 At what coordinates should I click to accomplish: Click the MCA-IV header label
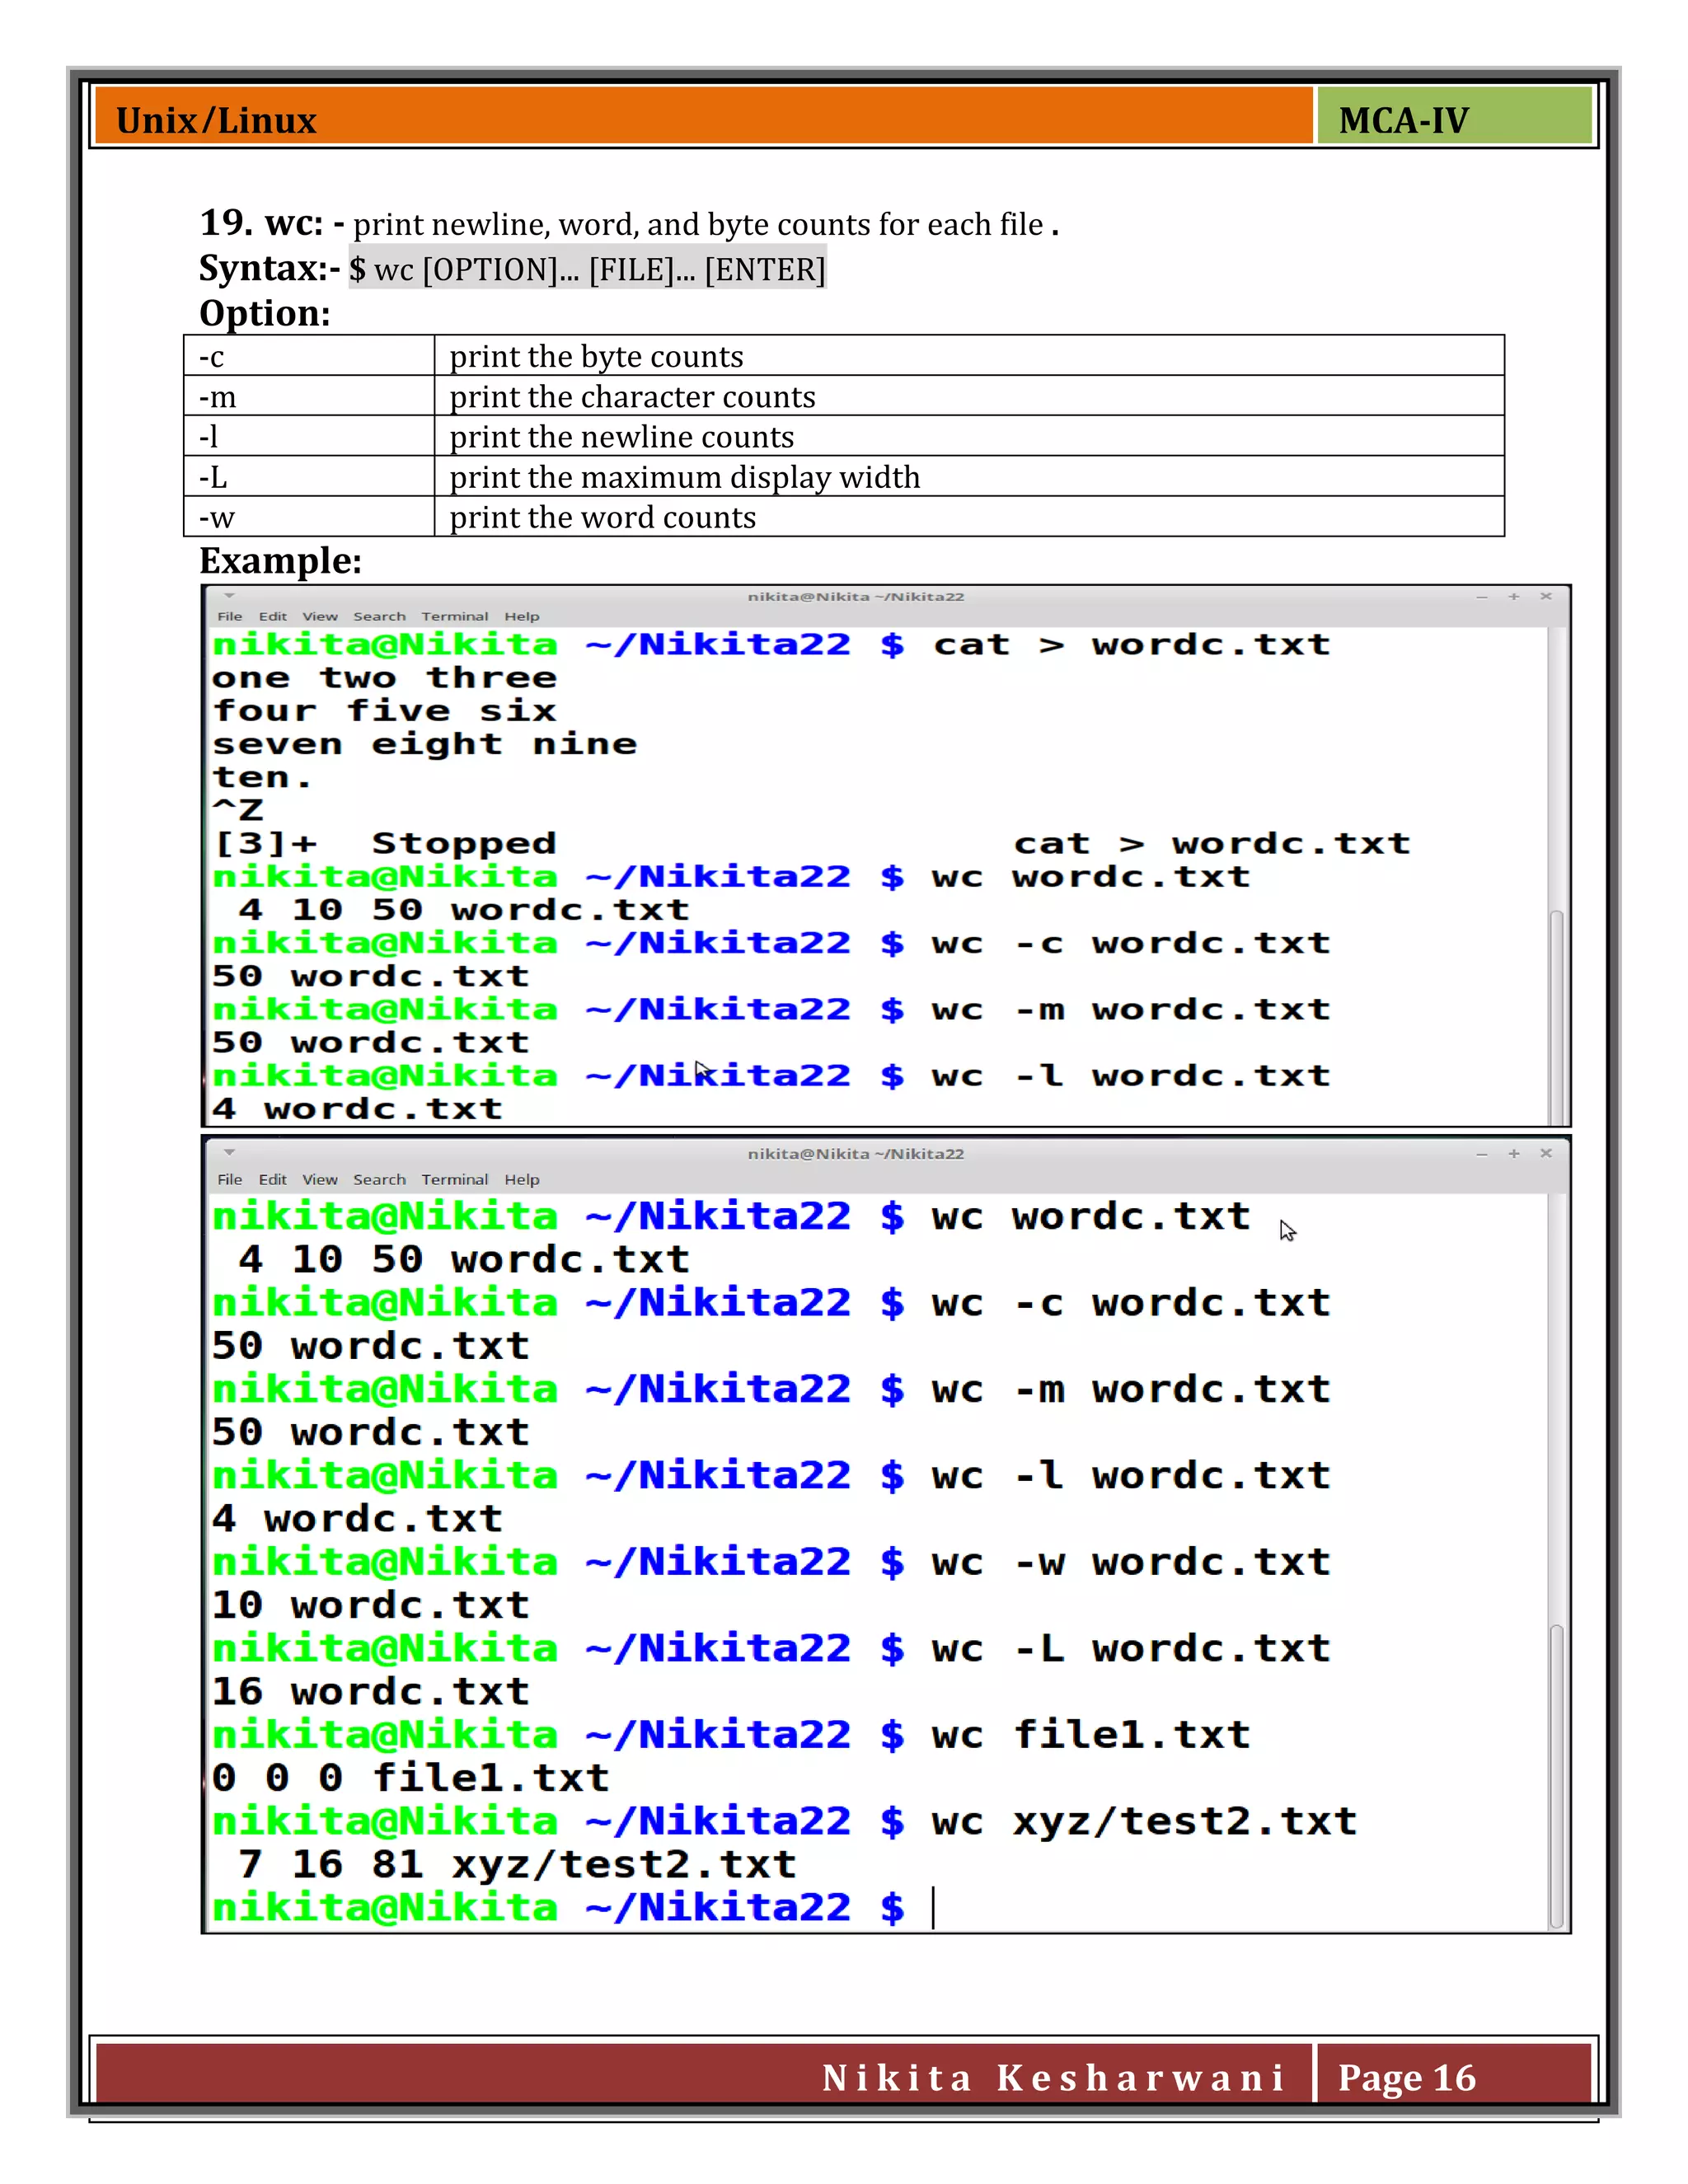tap(1403, 120)
